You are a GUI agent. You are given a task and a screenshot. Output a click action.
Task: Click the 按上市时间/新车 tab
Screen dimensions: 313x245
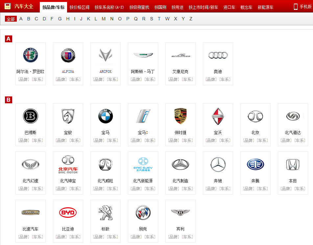pos(204,7)
